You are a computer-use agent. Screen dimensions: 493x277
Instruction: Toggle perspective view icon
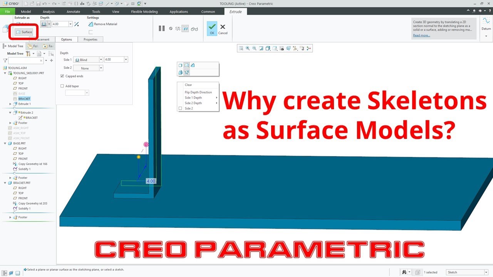point(288,48)
